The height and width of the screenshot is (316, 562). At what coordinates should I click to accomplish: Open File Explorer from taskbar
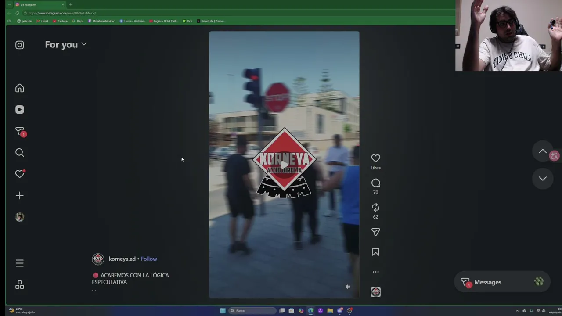(330, 311)
